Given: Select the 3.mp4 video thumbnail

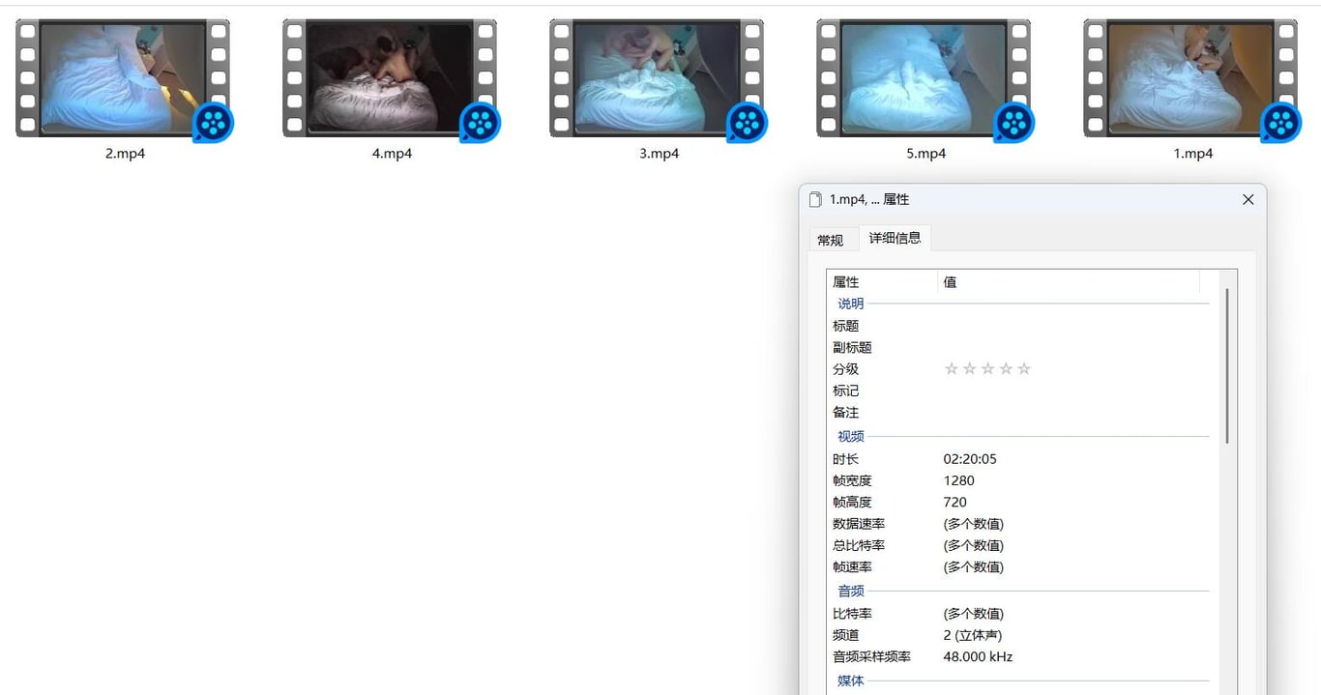Looking at the screenshot, I should pos(657,78).
